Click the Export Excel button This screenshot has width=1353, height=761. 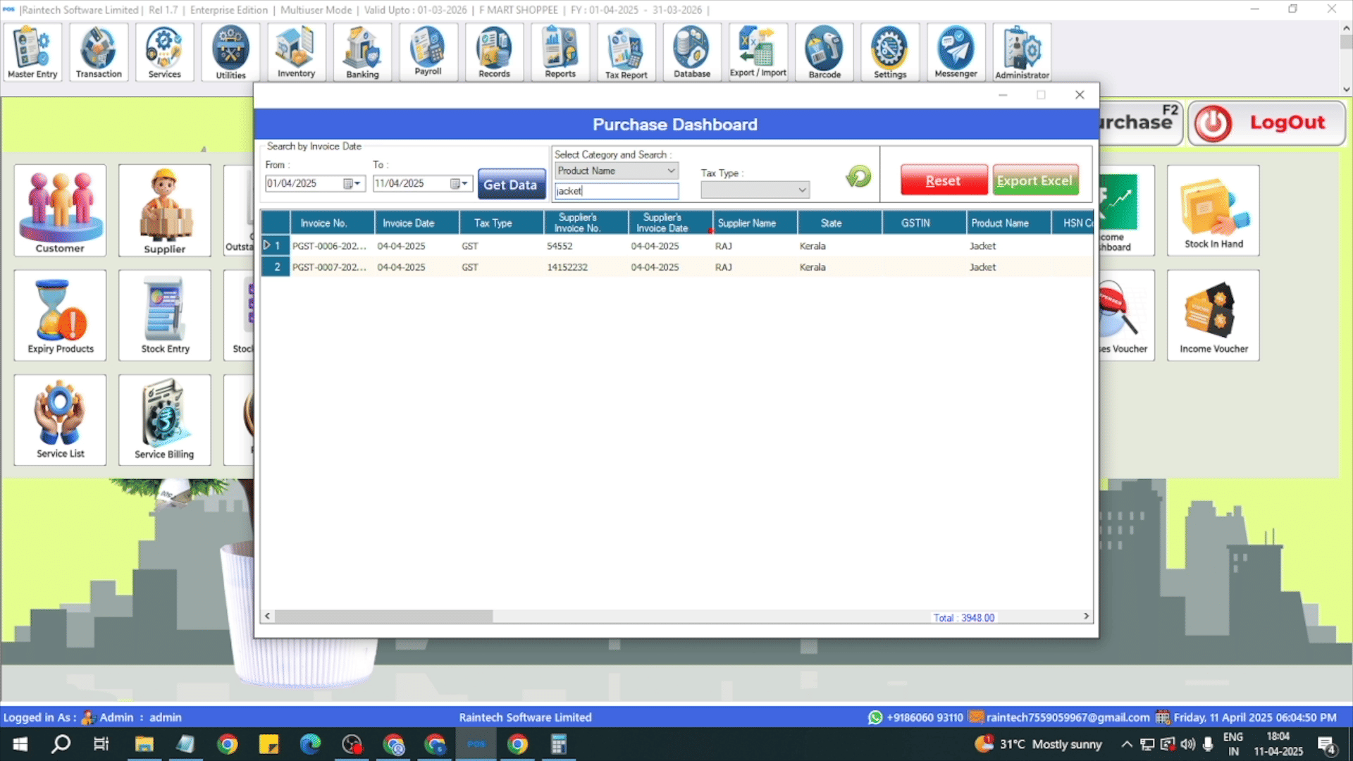[x=1034, y=180]
